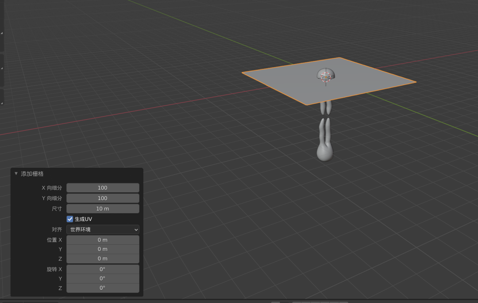Image resolution: width=478 pixels, height=303 pixels.
Task: Click the 旋转 Y field
Action: (103, 278)
